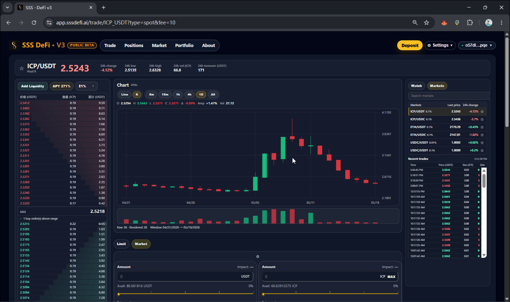Open o57dl...pqe account dropdown
Image resolution: width=510 pixels, height=302 pixels.
coord(477,45)
